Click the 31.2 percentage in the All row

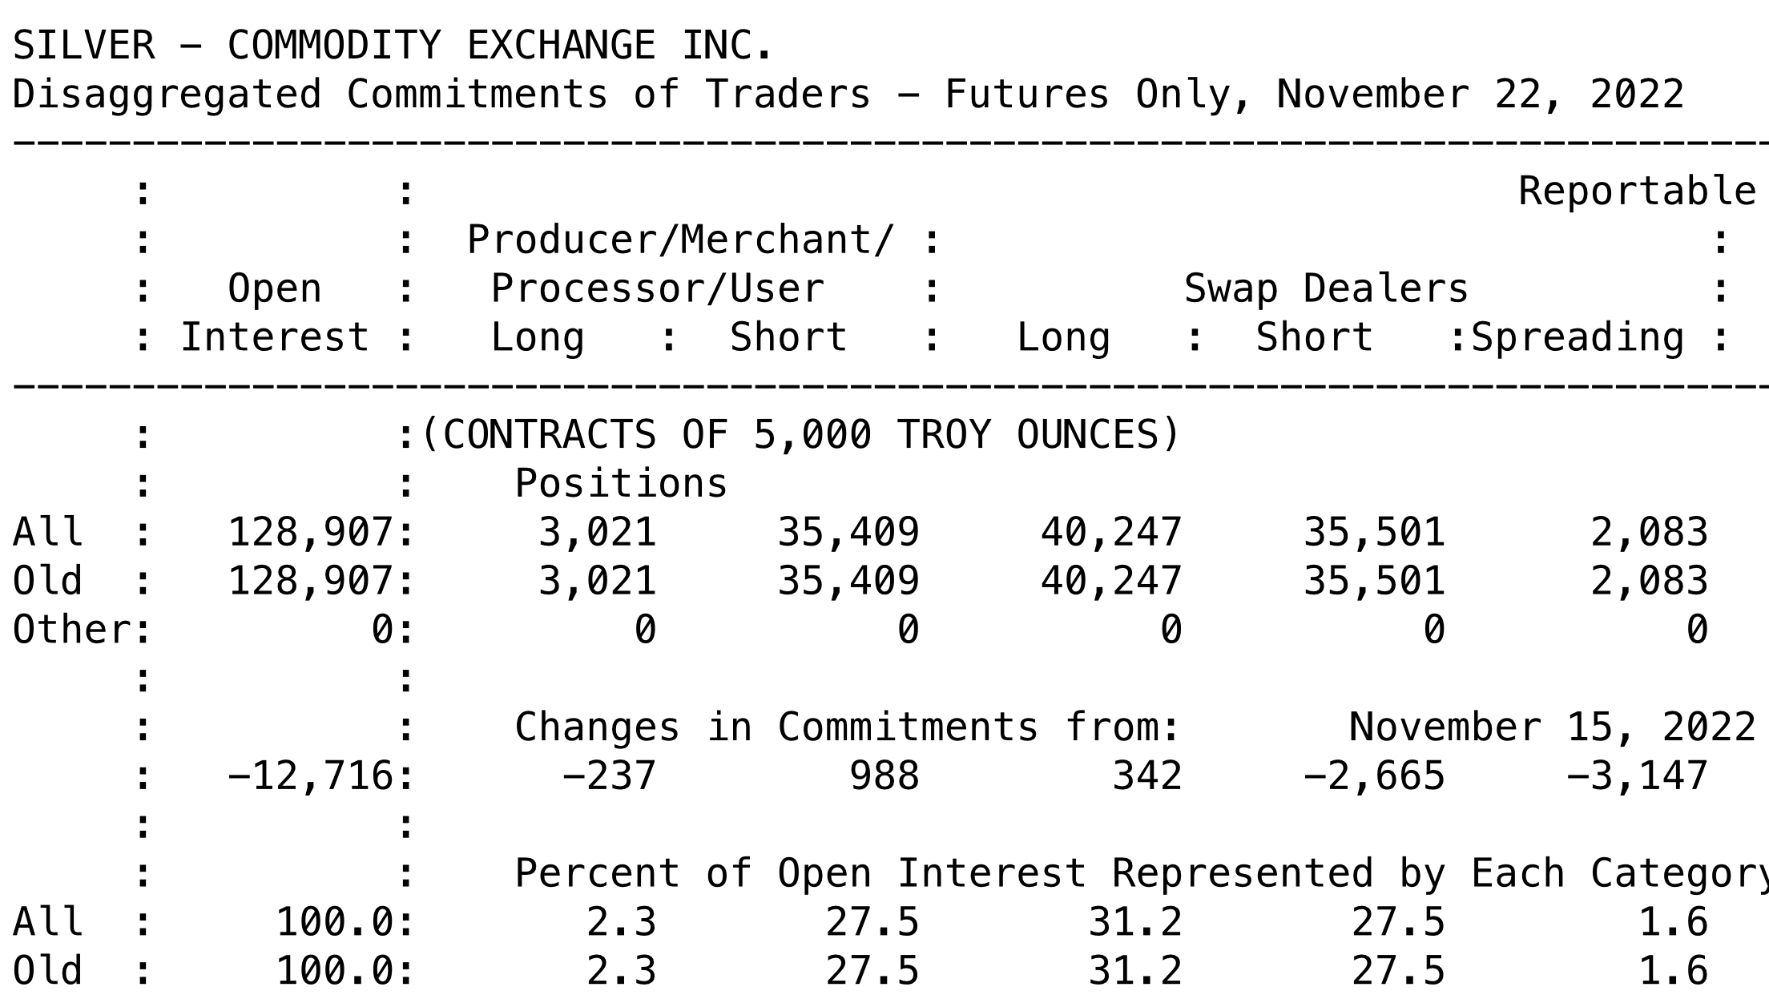pyautogui.click(x=1134, y=922)
